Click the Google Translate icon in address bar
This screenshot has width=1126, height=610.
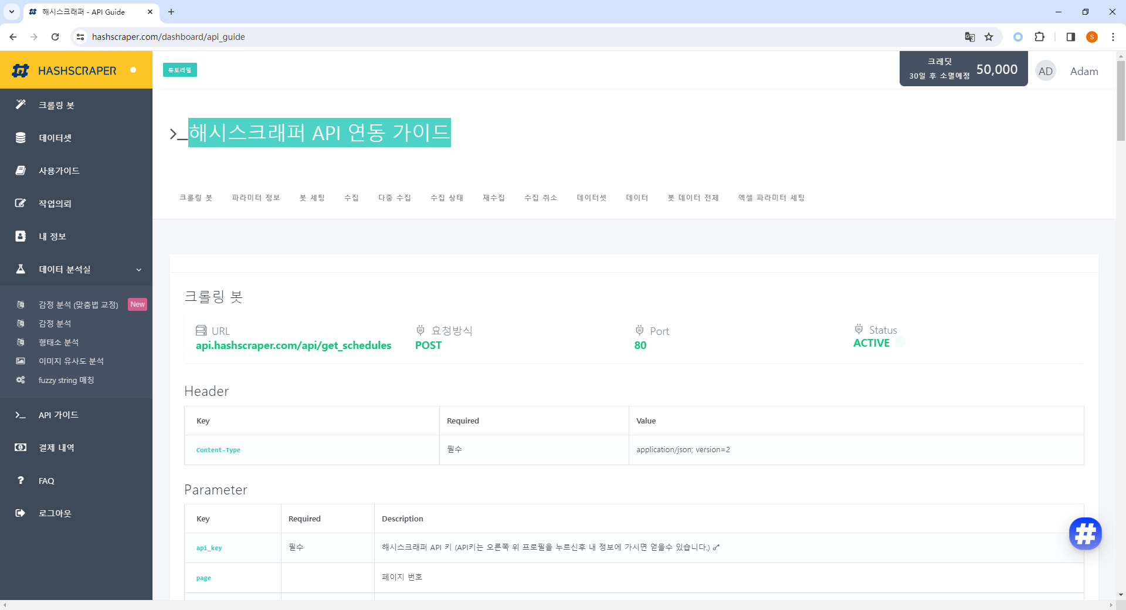point(970,37)
